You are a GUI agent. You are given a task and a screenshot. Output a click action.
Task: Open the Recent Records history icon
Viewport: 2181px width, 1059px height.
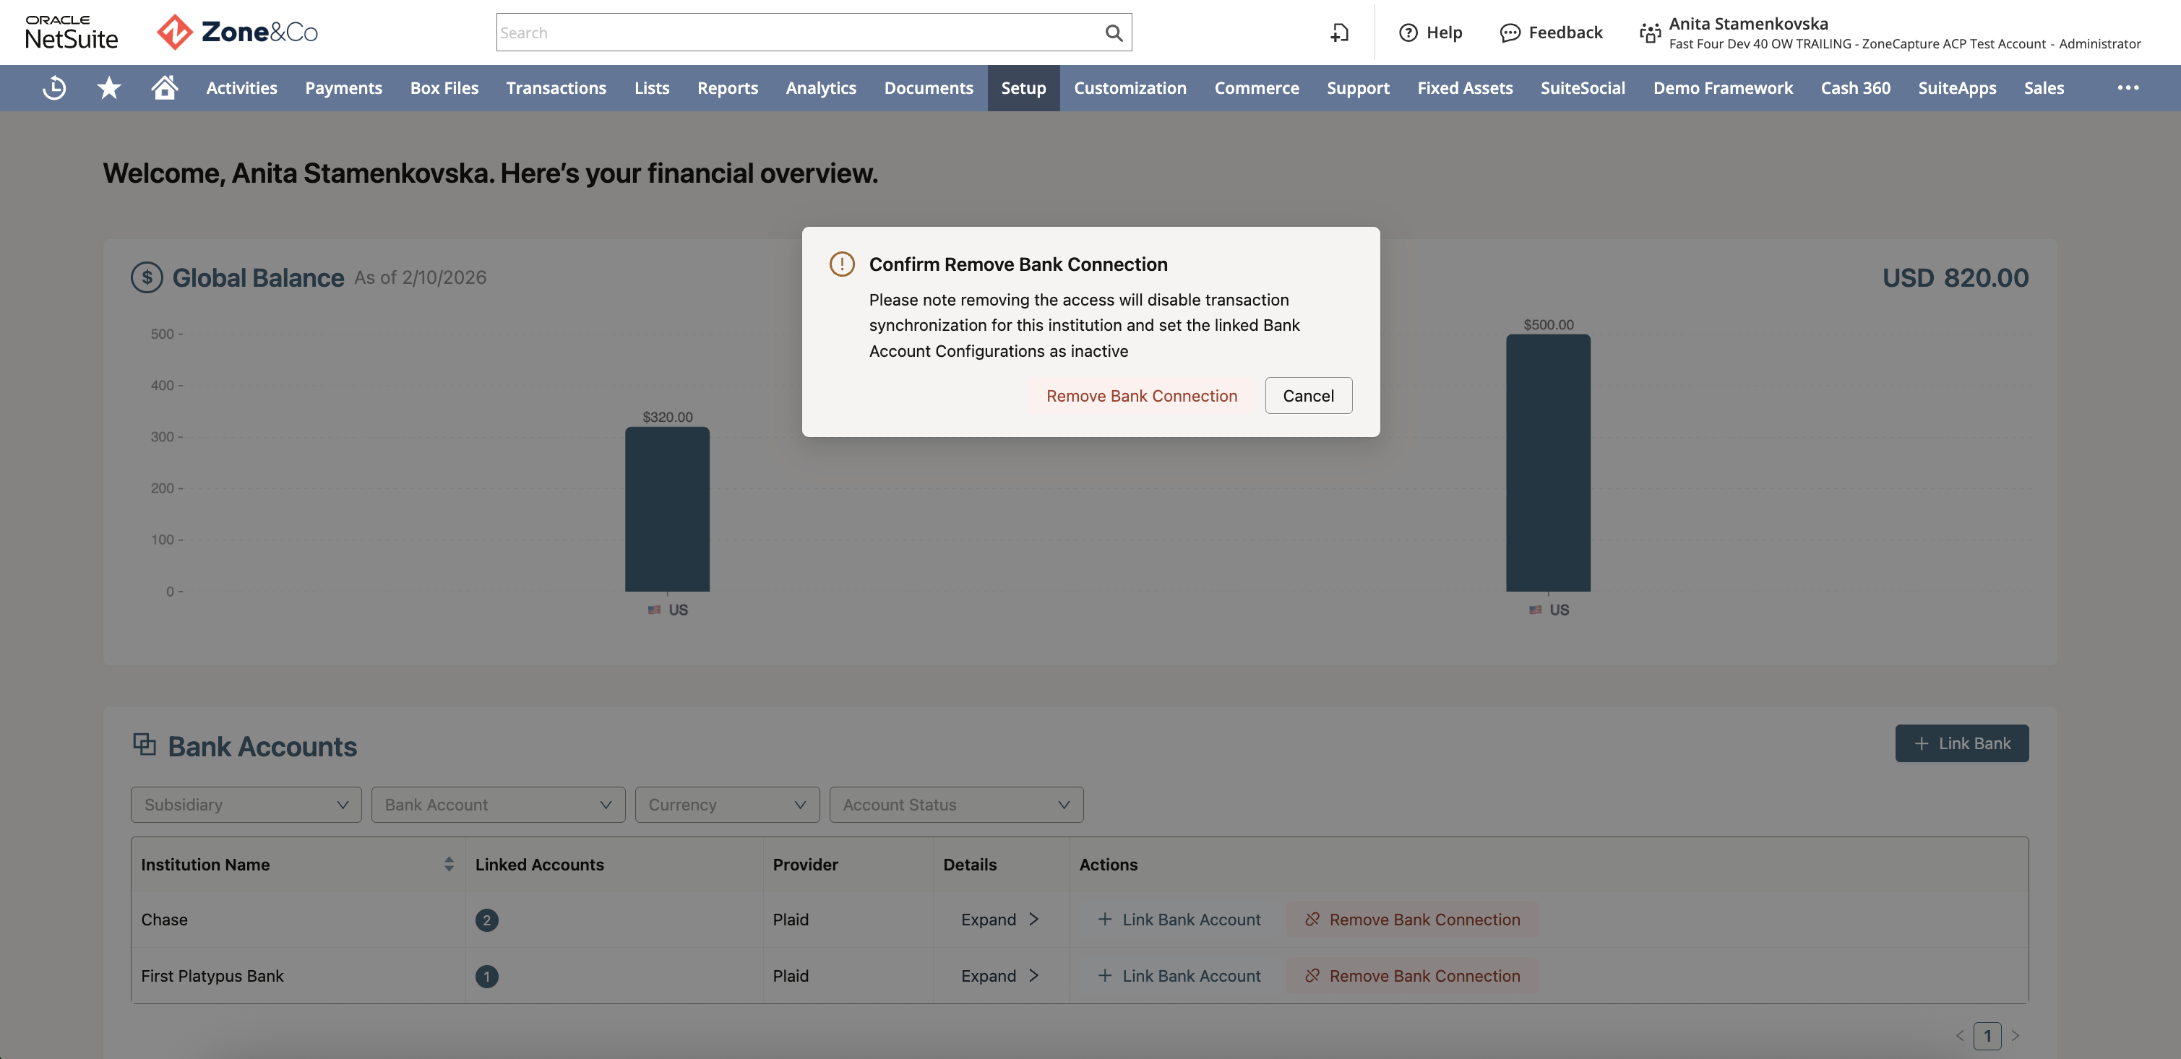[54, 88]
